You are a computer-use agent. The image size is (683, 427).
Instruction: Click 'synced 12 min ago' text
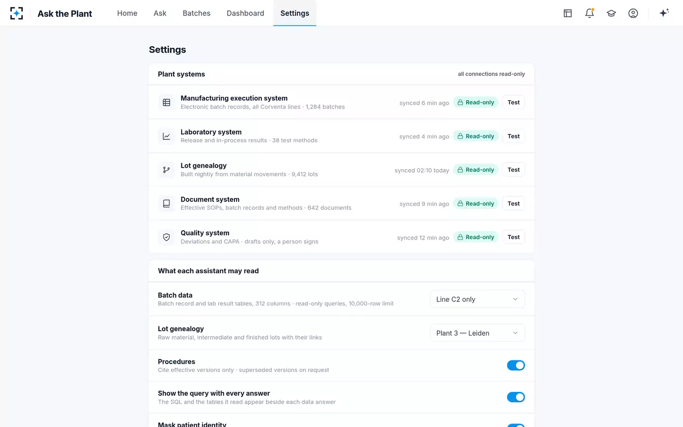(x=423, y=238)
